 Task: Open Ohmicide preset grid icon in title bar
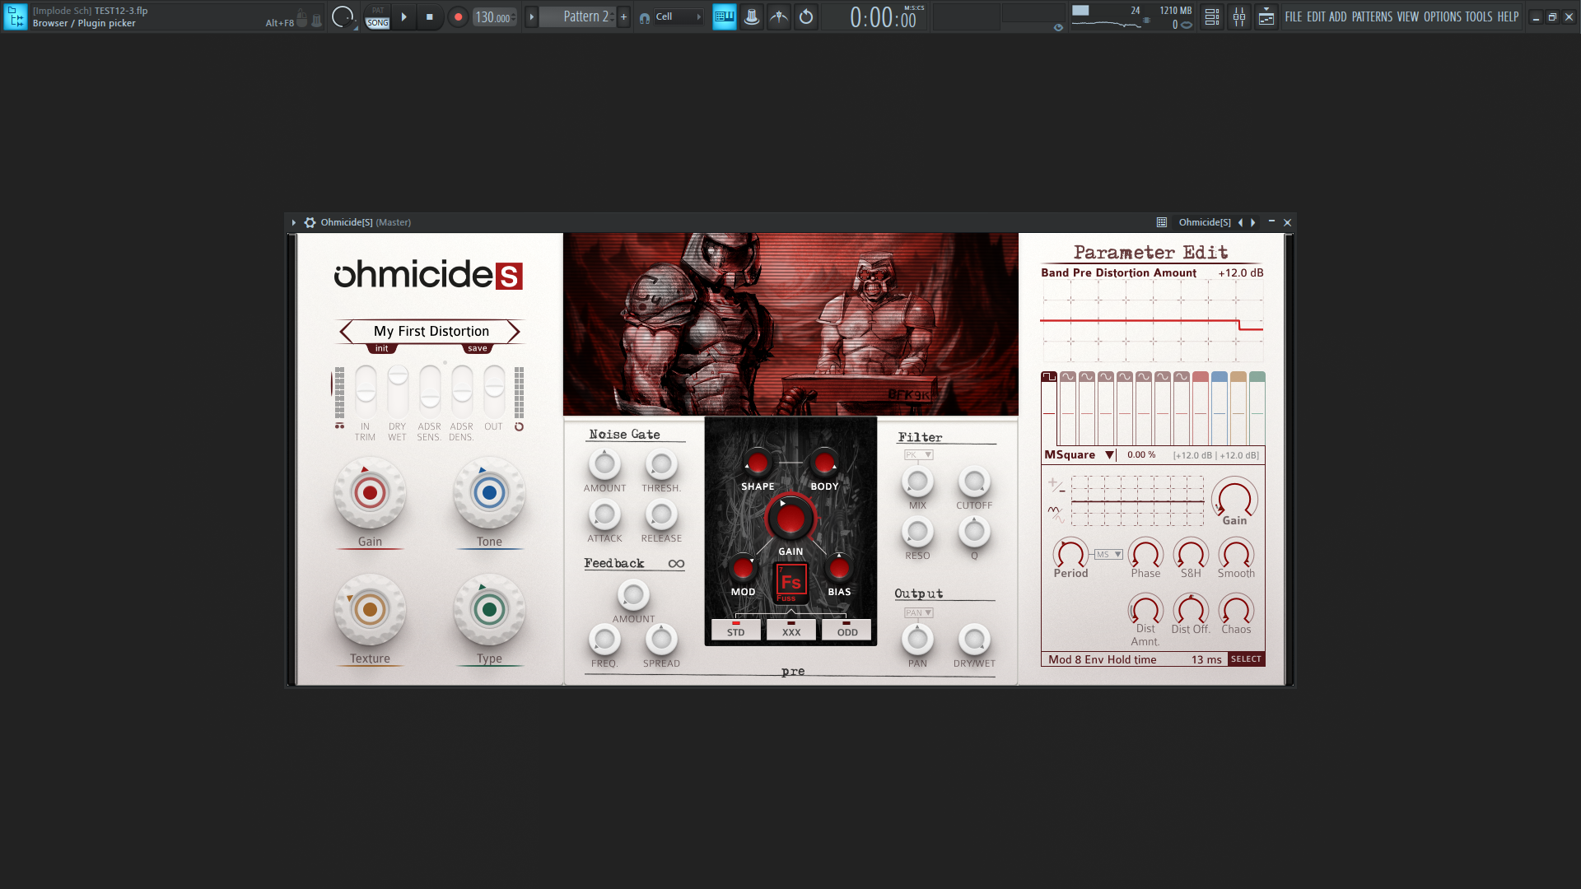pyautogui.click(x=1162, y=222)
